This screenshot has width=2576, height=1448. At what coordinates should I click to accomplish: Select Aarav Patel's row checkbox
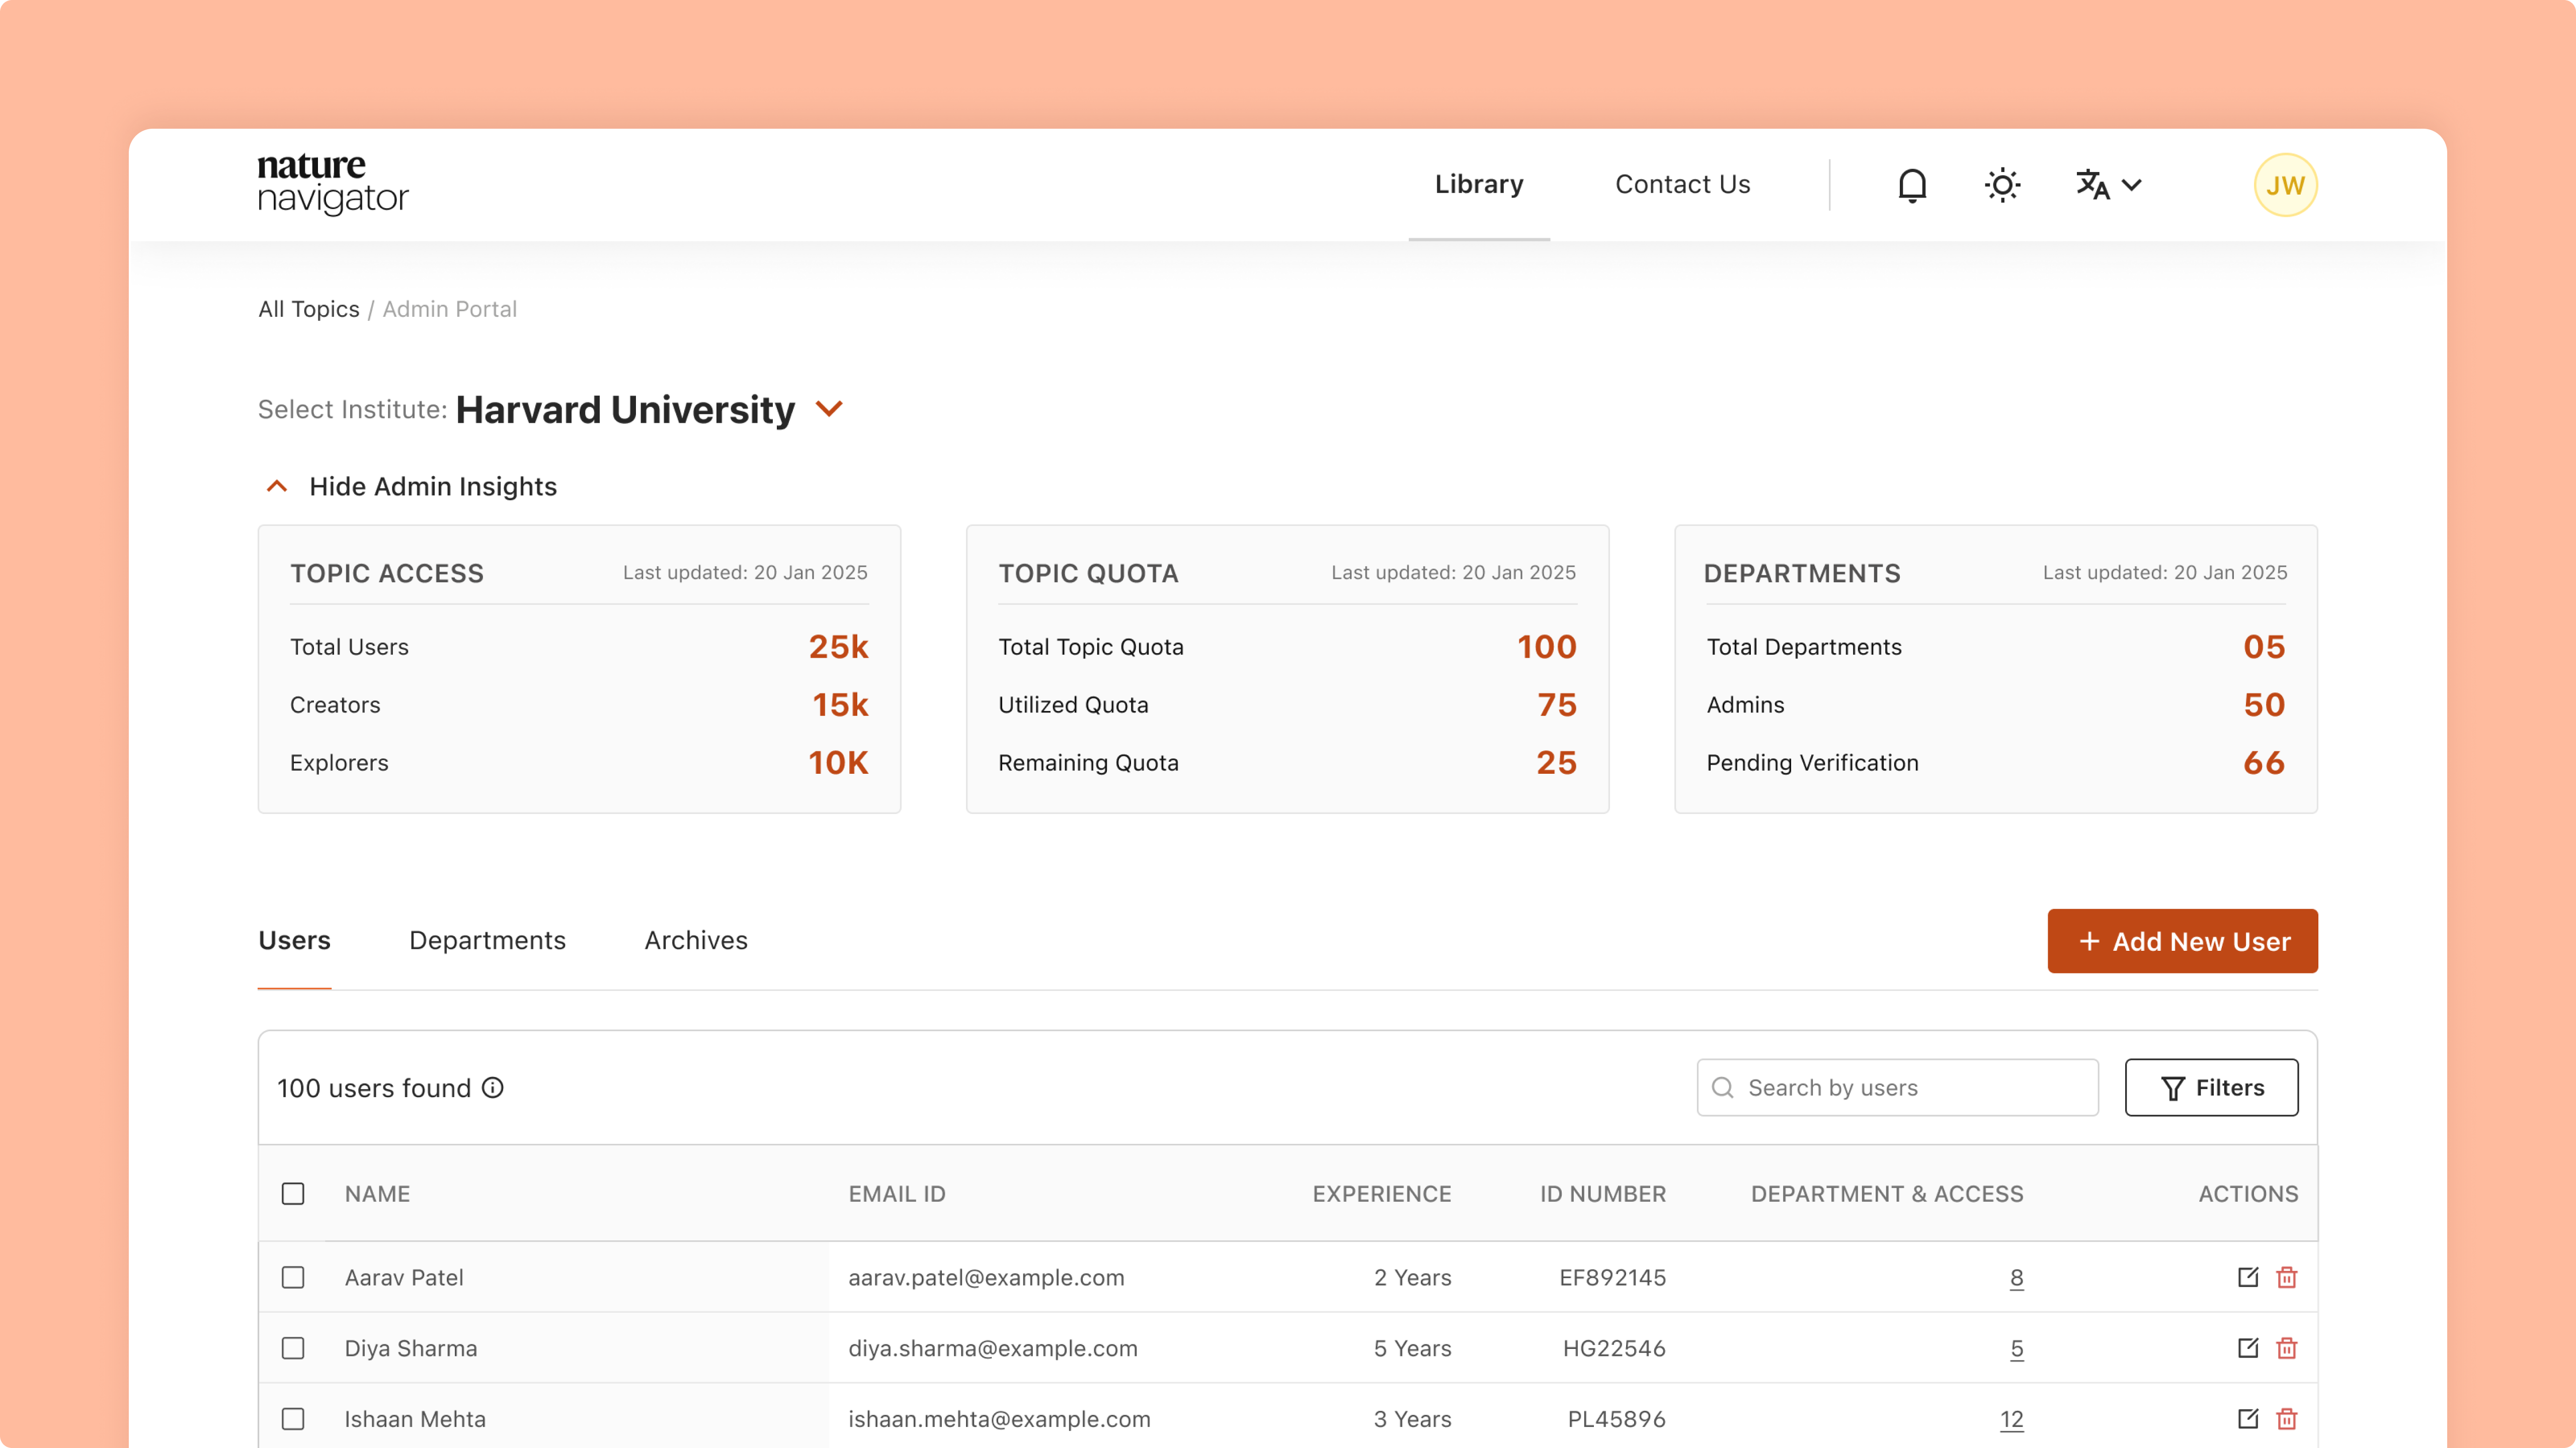pyautogui.click(x=293, y=1277)
